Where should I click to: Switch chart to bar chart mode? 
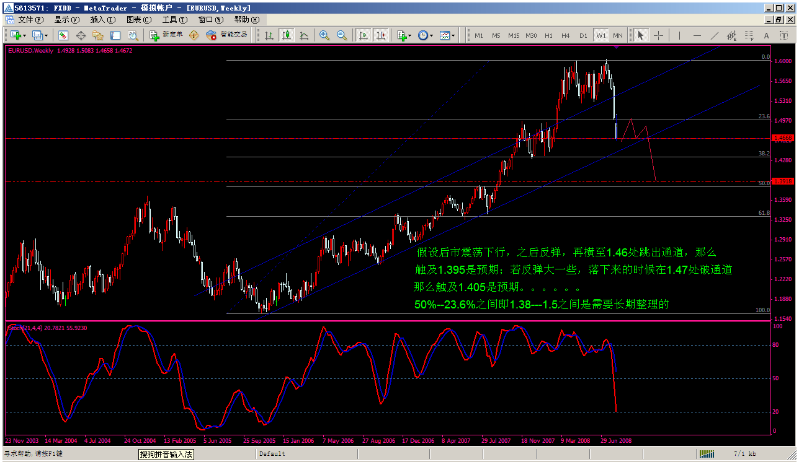click(269, 35)
